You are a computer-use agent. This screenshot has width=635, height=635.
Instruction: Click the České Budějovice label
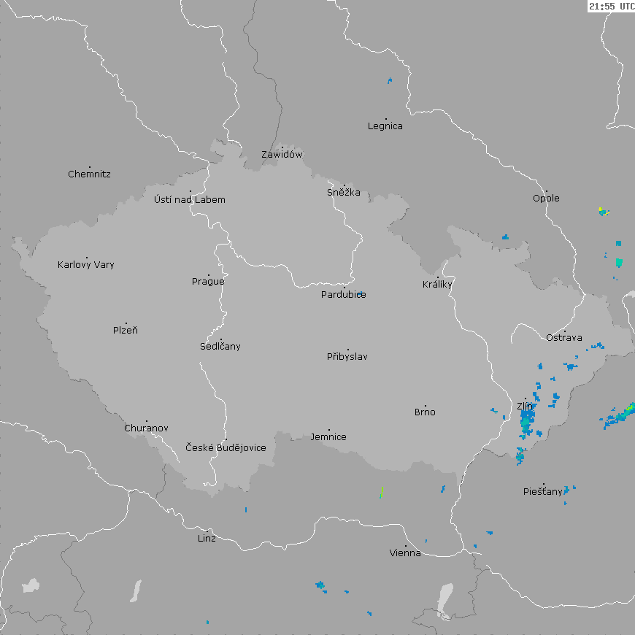pyautogui.click(x=226, y=447)
